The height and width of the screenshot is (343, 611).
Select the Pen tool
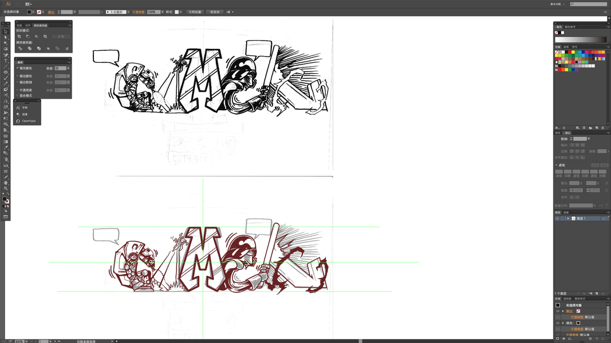[6, 55]
